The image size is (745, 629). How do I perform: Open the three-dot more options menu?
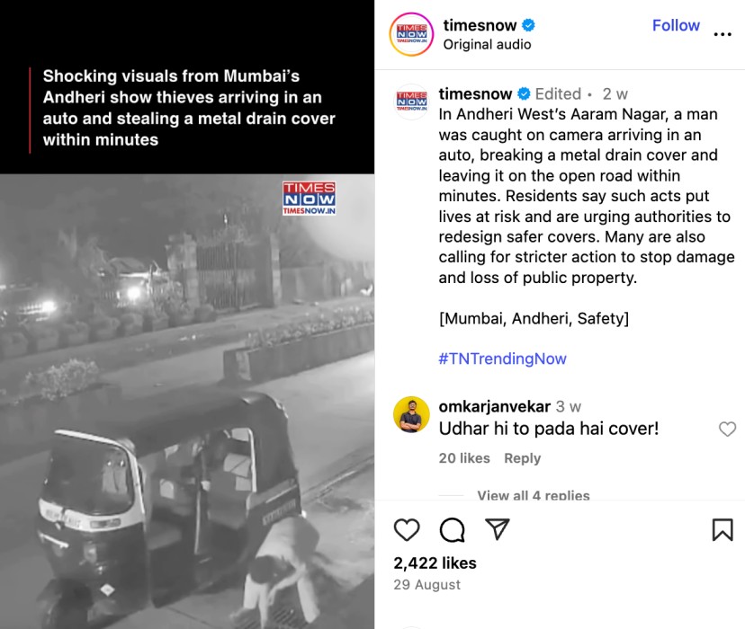(723, 34)
